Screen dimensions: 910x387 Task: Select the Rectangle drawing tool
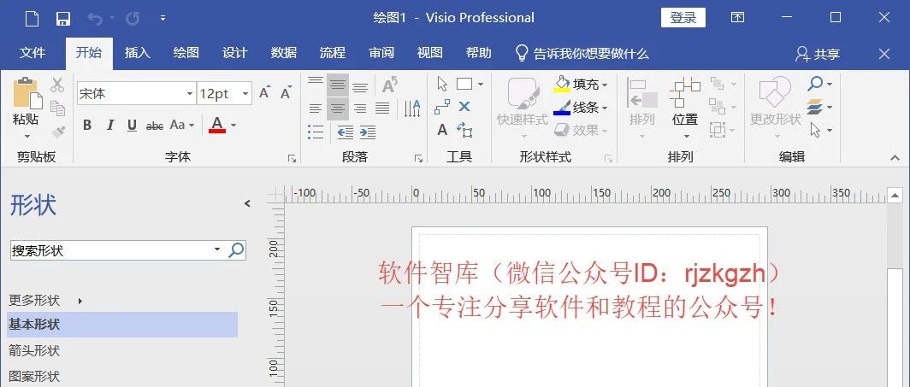(464, 84)
